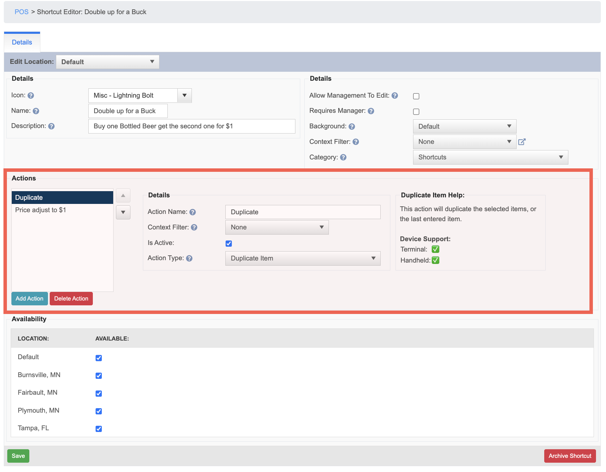This screenshot has width=606, height=472.
Task: Click the Action Name input field
Action: [303, 212]
